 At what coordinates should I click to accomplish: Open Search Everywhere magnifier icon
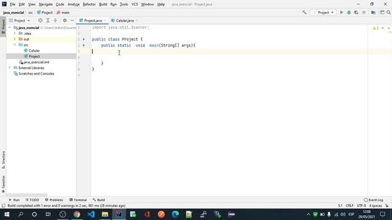[388, 12]
